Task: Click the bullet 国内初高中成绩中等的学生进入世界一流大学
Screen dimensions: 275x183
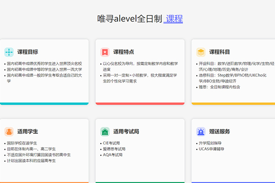Action: (x=44, y=70)
